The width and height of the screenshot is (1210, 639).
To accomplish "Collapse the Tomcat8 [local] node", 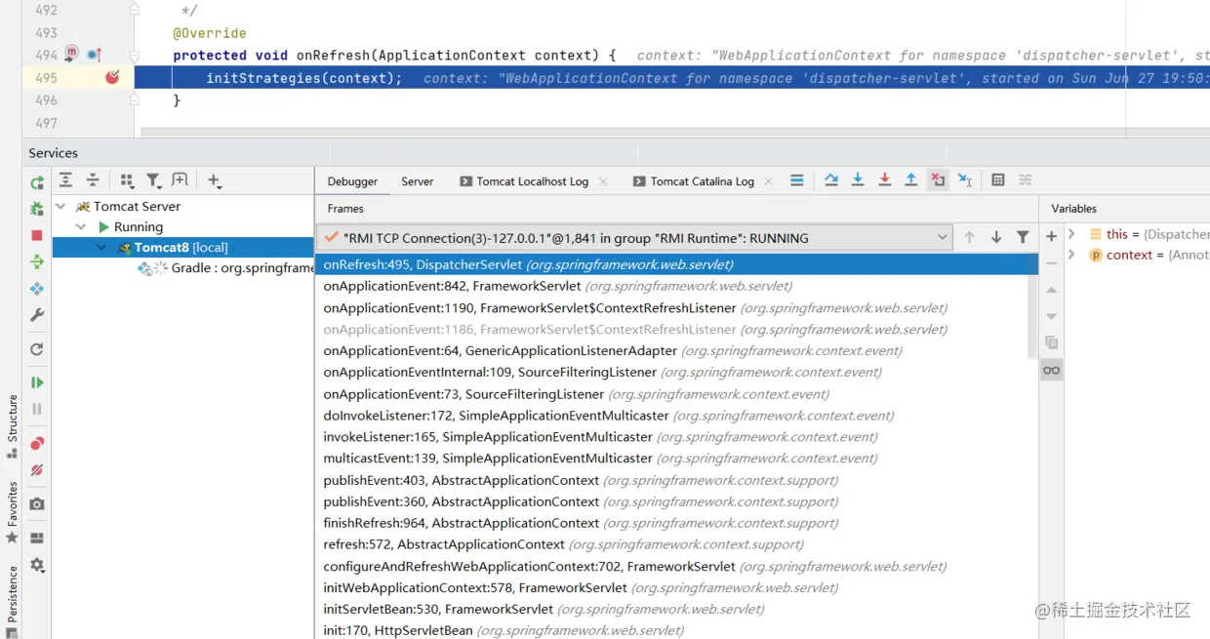I will pyautogui.click(x=101, y=248).
